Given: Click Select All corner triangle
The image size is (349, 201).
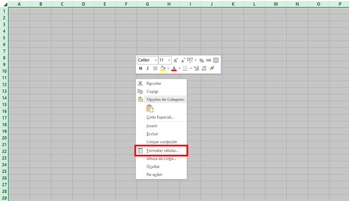Looking at the screenshot, I should click(x=5, y=4).
